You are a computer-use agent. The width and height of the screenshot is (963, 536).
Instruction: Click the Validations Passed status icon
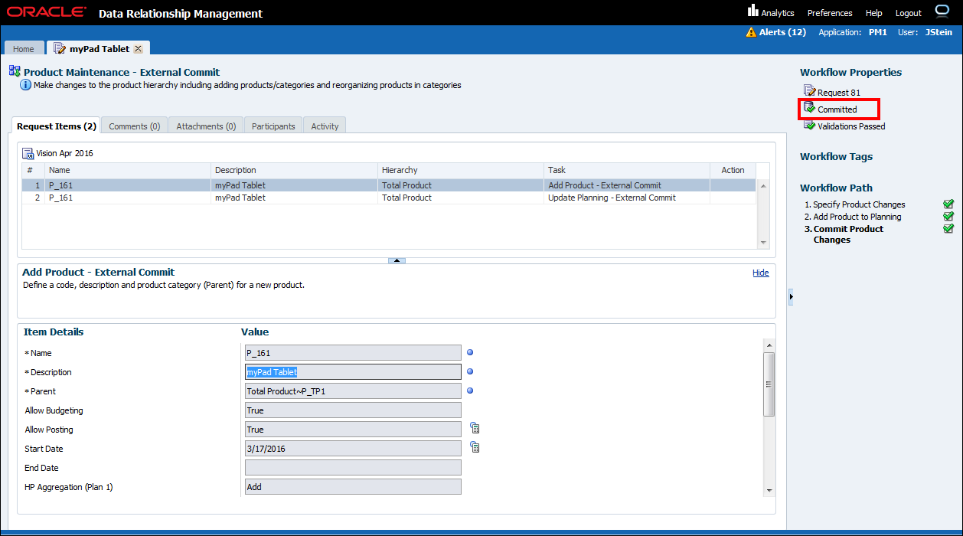810,126
